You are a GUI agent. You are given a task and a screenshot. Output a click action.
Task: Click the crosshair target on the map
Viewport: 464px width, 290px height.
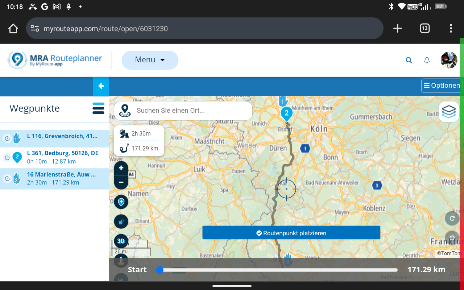(286, 189)
